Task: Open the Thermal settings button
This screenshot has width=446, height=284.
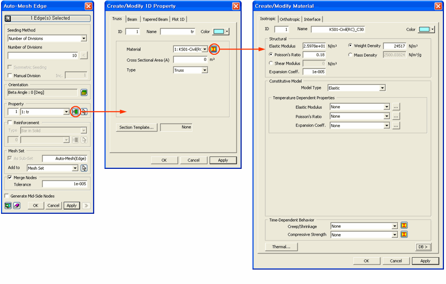Action: 281,247
